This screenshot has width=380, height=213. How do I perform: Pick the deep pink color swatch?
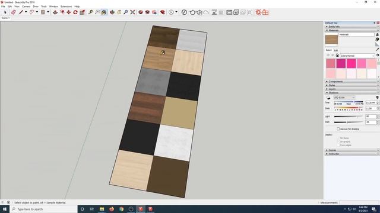351,63
